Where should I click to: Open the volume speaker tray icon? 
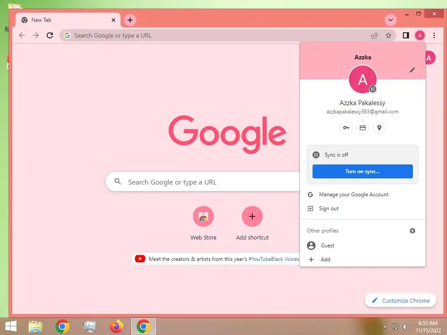click(406, 326)
